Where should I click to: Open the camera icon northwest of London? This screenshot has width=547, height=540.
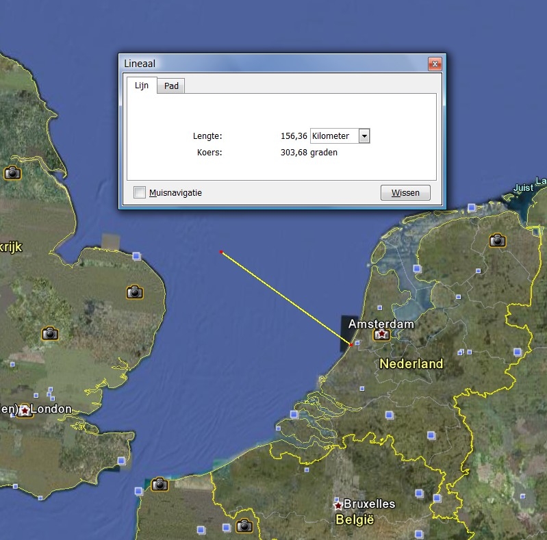(50, 333)
